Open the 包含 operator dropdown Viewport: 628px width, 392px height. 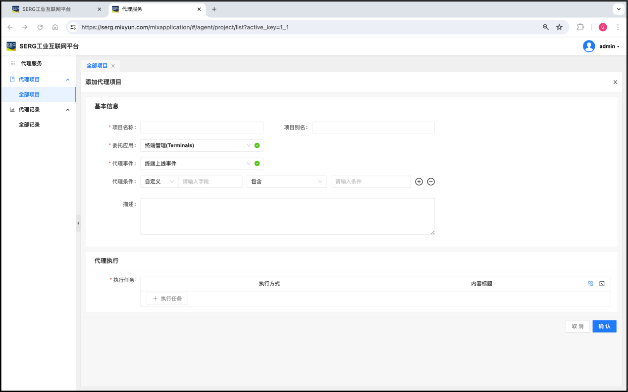pyautogui.click(x=286, y=182)
